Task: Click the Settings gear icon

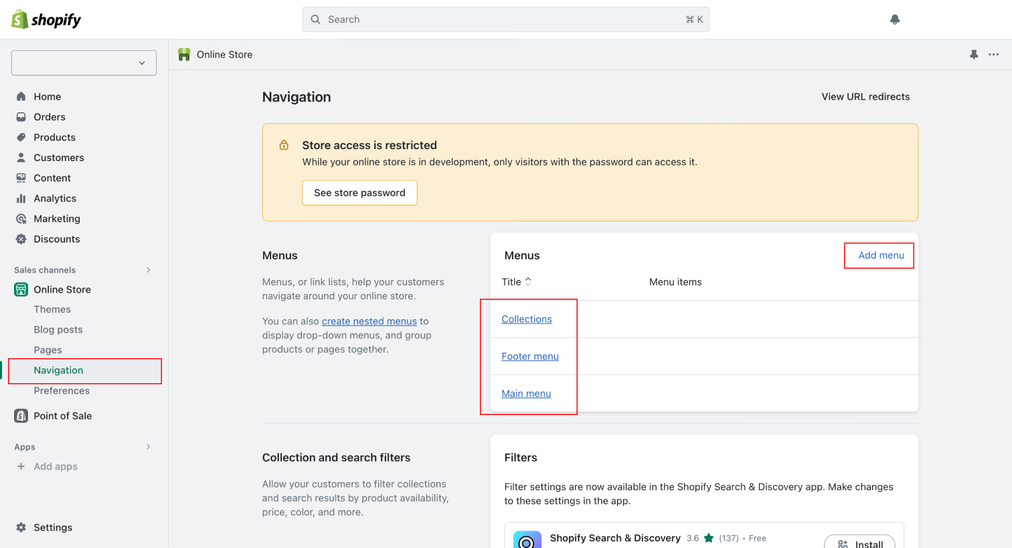Action: [21, 527]
